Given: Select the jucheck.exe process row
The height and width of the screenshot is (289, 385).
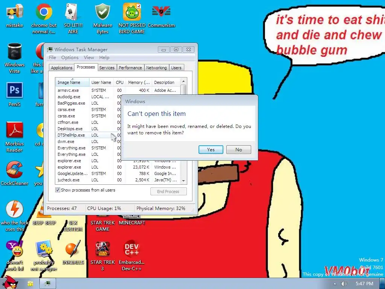Looking at the screenshot, I should coord(117,179).
